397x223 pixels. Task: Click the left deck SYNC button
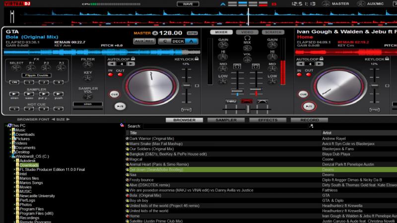pyautogui.click(x=187, y=110)
